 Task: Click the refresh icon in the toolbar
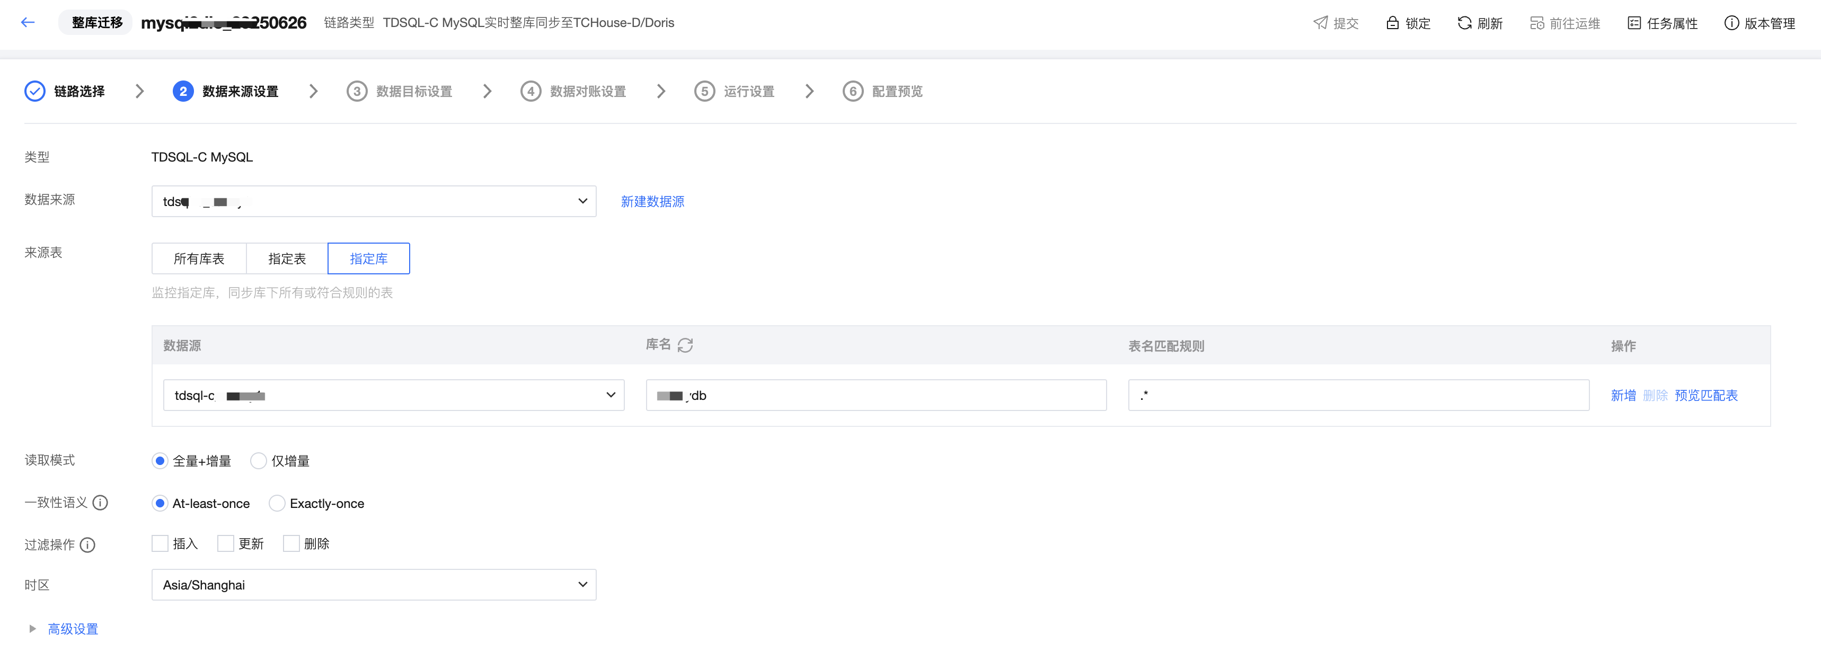(1464, 23)
